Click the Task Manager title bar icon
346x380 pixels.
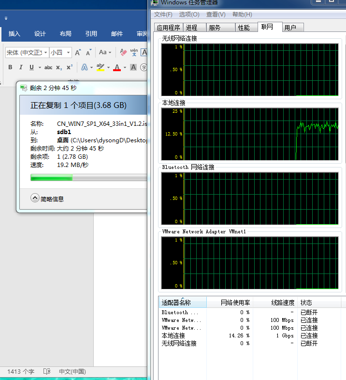point(155,2)
